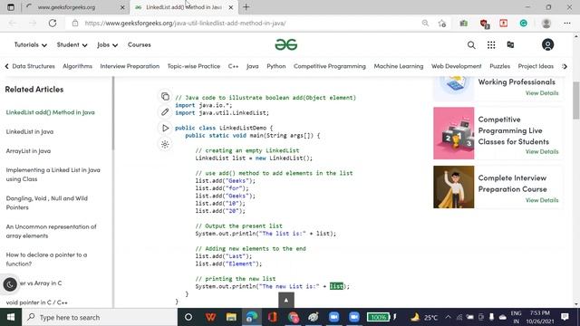
Task: Open the Windows Start menu
Action: click(x=11, y=317)
